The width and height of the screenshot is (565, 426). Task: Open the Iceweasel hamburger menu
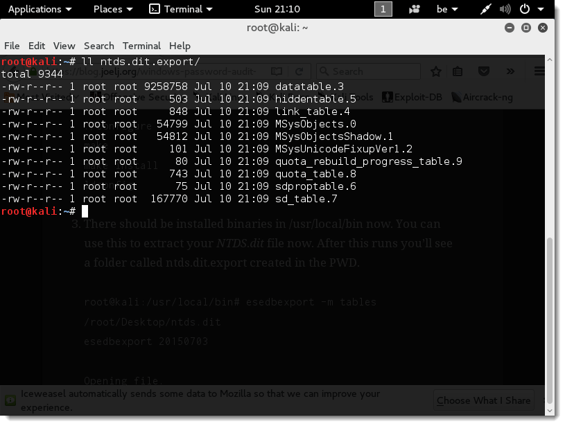point(540,71)
